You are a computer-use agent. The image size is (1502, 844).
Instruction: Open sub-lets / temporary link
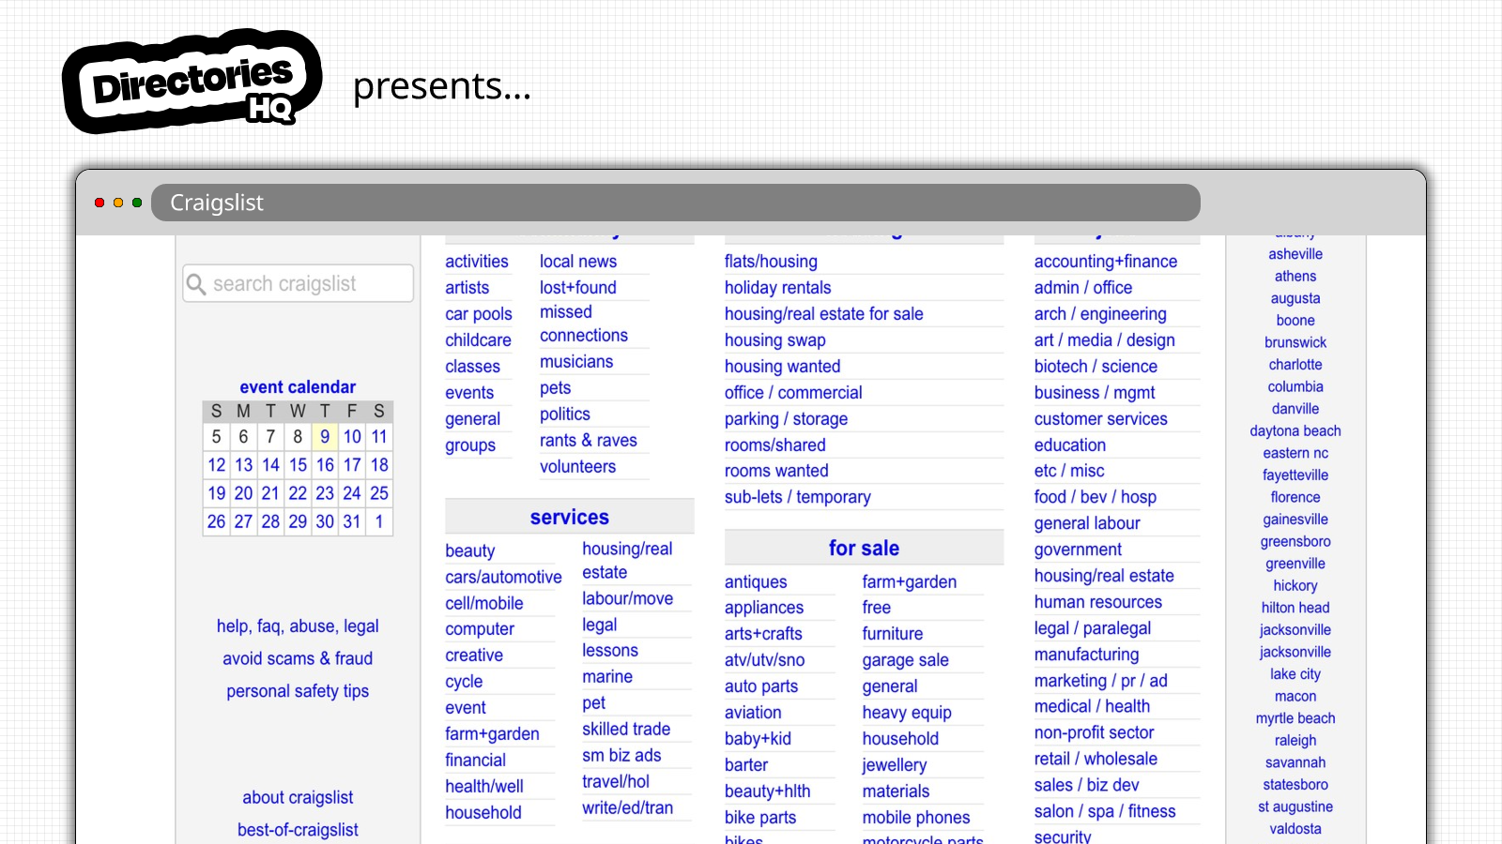click(x=798, y=497)
